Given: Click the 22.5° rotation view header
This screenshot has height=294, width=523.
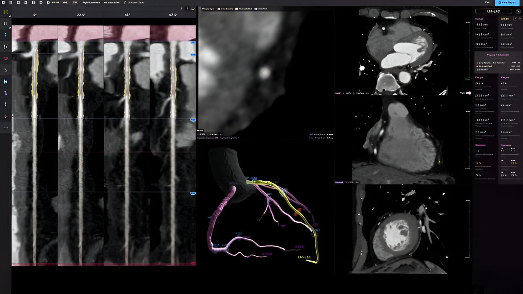Looking at the screenshot, I should [81, 15].
